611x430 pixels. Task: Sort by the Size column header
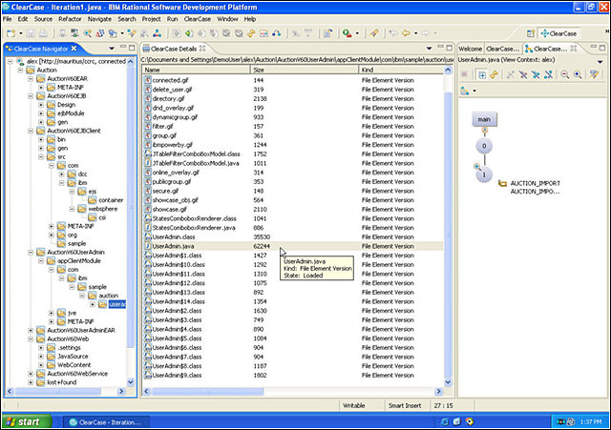point(304,70)
